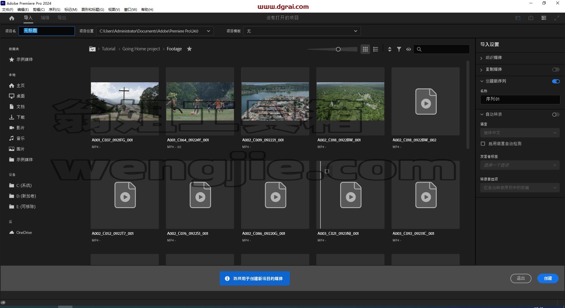Click 创建 button

[548, 278]
